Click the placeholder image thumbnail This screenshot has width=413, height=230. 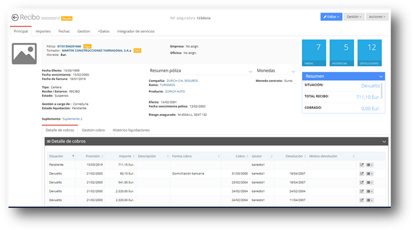pos(24,54)
